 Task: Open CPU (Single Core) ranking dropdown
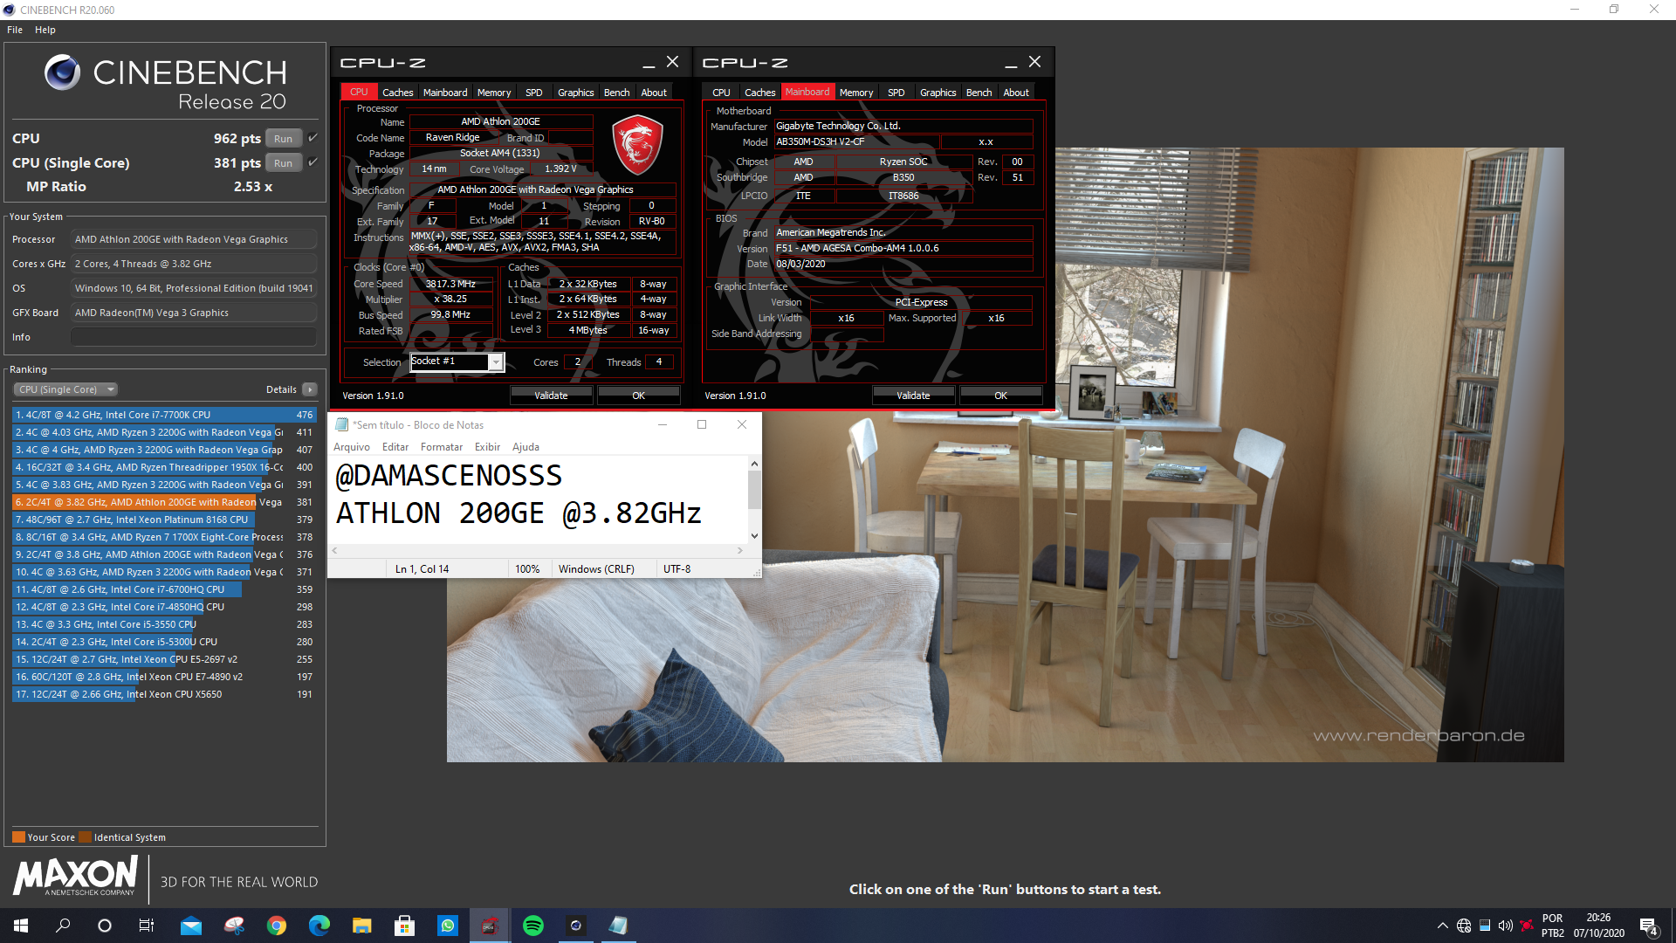65,389
